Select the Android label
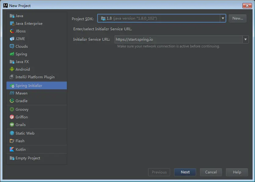The width and height of the screenshot is (255, 182). (23, 69)
